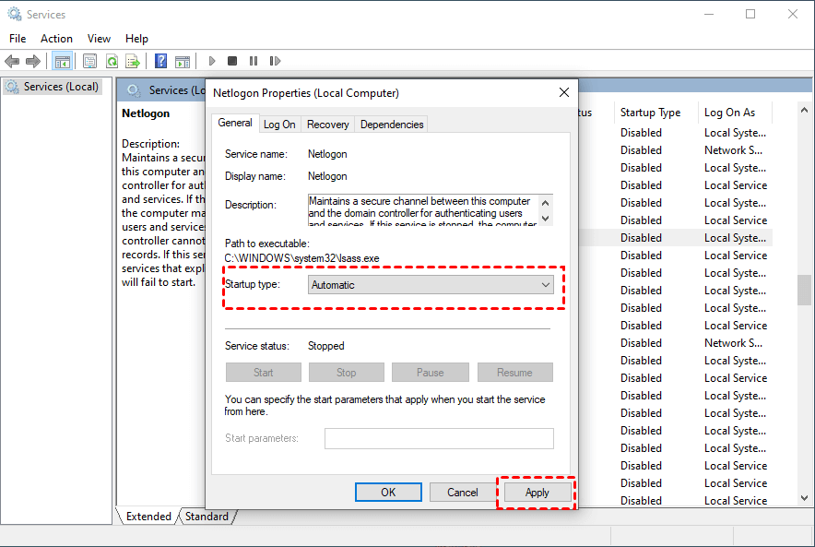The image size is (815, 547).
Task: Click the Restart Service toolbar icon
Action: 275,61
